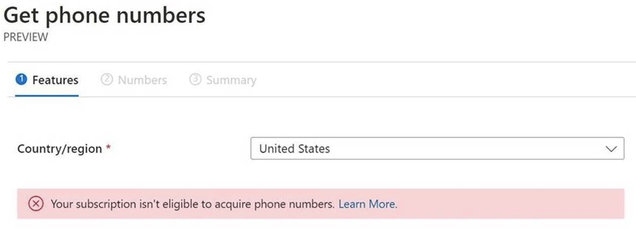Follow the Learn More link

click(367, 204)
